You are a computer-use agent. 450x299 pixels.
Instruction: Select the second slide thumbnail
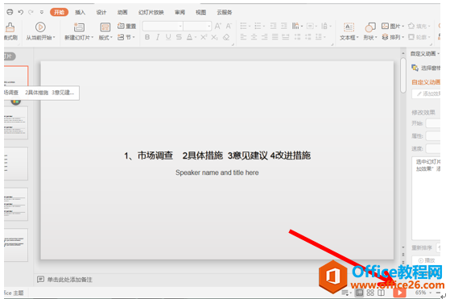(x=16, y=123)
